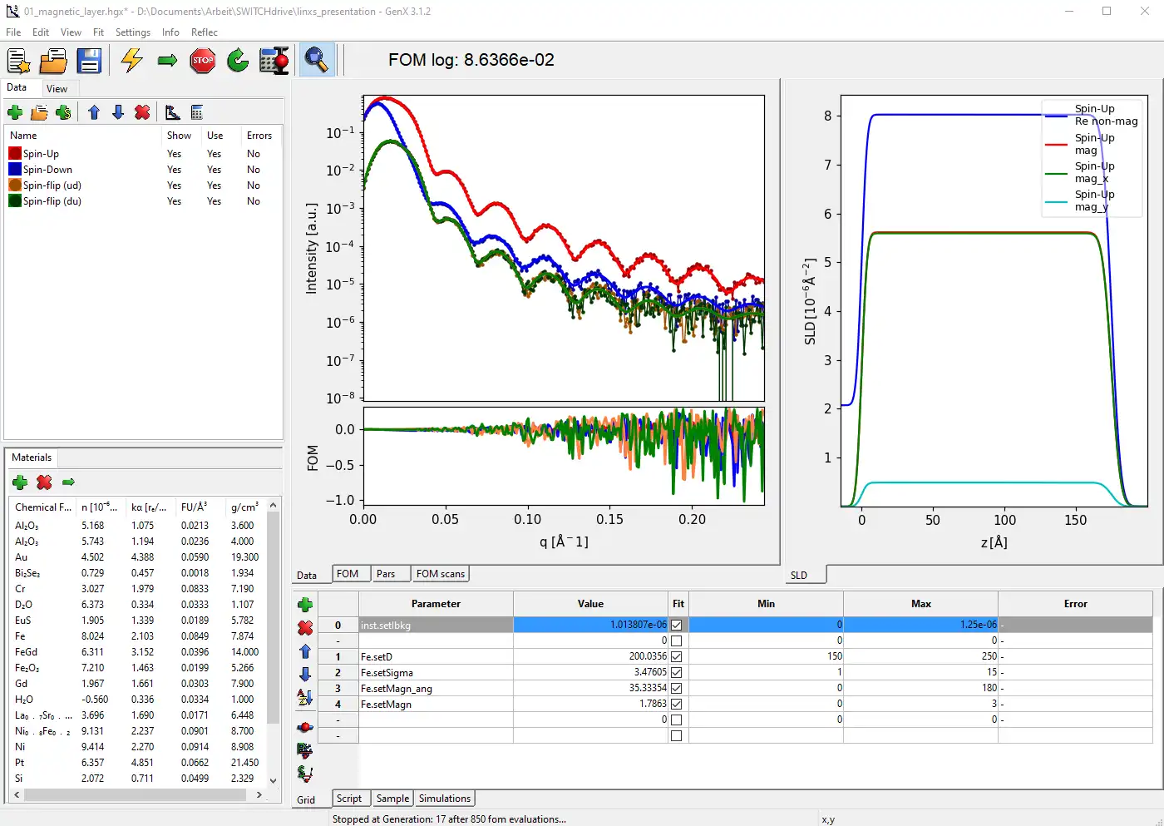Add a new material with green plus
Viewport: 1164px width, 826px height.
point(20,482)
